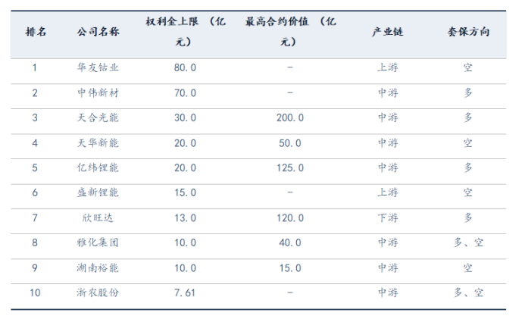Click 多 in the 中伟新材 row
Image resolution: width=522 pixels, height=319 pixels.
pyautogui.click(x=468, y=93)
